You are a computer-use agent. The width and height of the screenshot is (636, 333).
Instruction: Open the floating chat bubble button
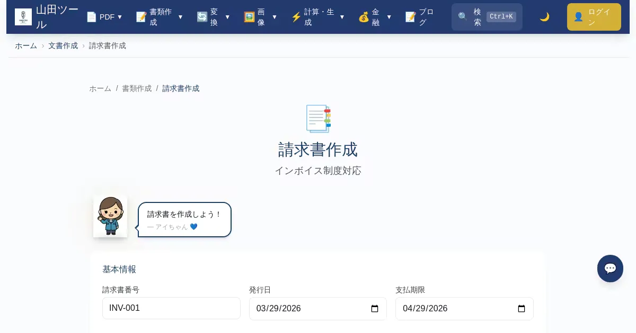pyautogui.click(x=610, y=269)
